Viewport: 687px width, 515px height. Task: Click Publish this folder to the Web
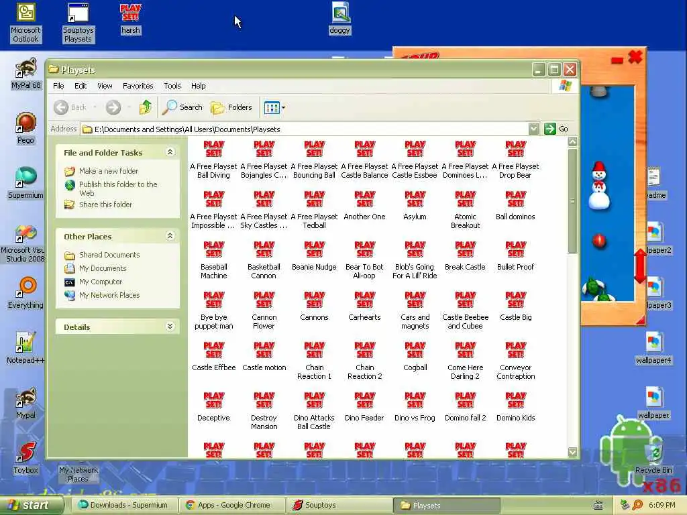pos(118,188)
